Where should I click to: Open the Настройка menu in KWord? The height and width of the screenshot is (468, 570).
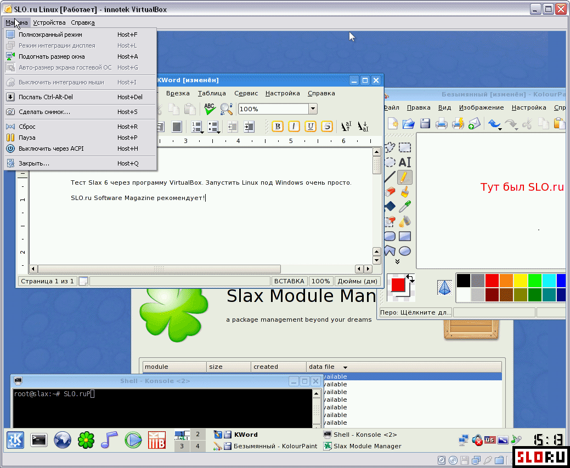click(283, 93)
